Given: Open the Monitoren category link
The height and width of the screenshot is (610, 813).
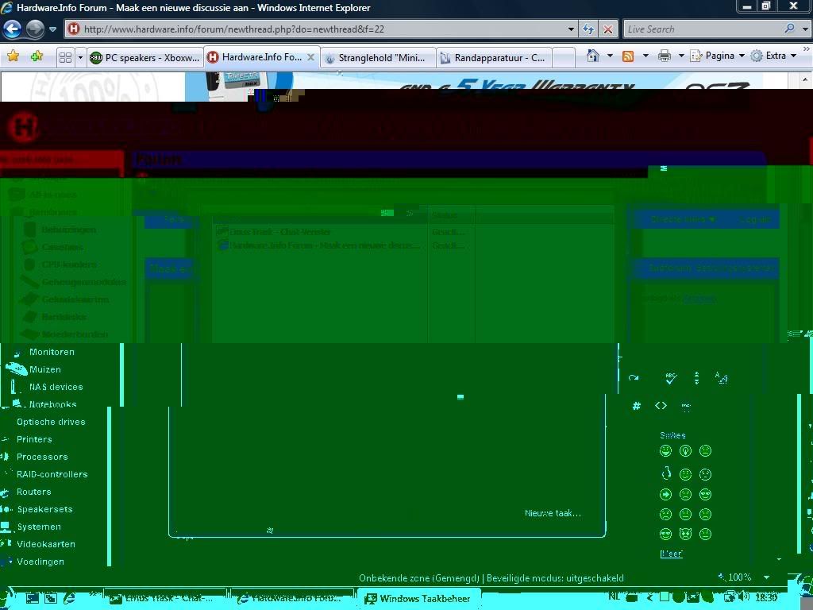Looking at the screenshot, I should click(x=52, y=352).
